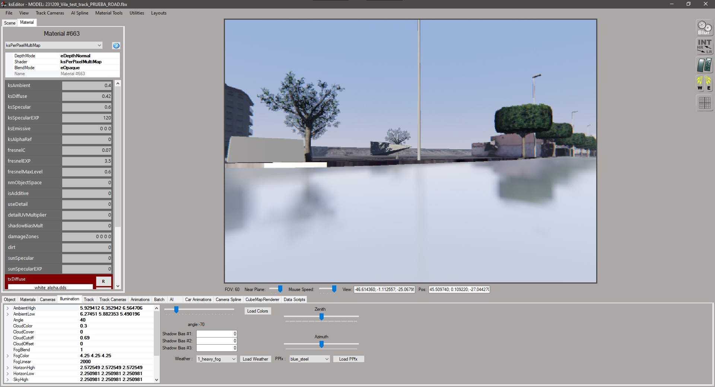
Task: Click the white_alpha.dds texture field
Action: point(50,287)
